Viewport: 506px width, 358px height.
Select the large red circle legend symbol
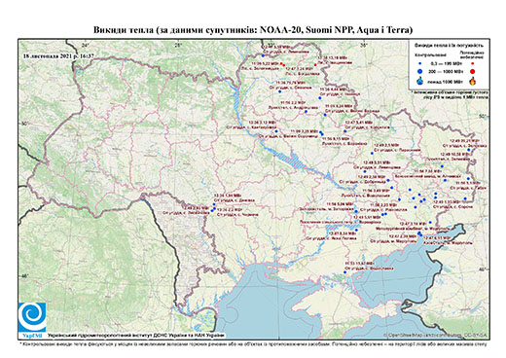(x=473, y=71)
